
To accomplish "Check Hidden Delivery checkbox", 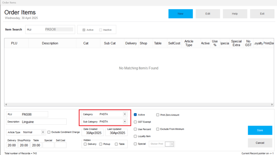I will [x=85, y=144].
